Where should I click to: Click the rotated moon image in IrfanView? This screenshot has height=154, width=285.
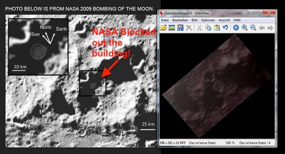pyautogui.click(x=217, y=86)
